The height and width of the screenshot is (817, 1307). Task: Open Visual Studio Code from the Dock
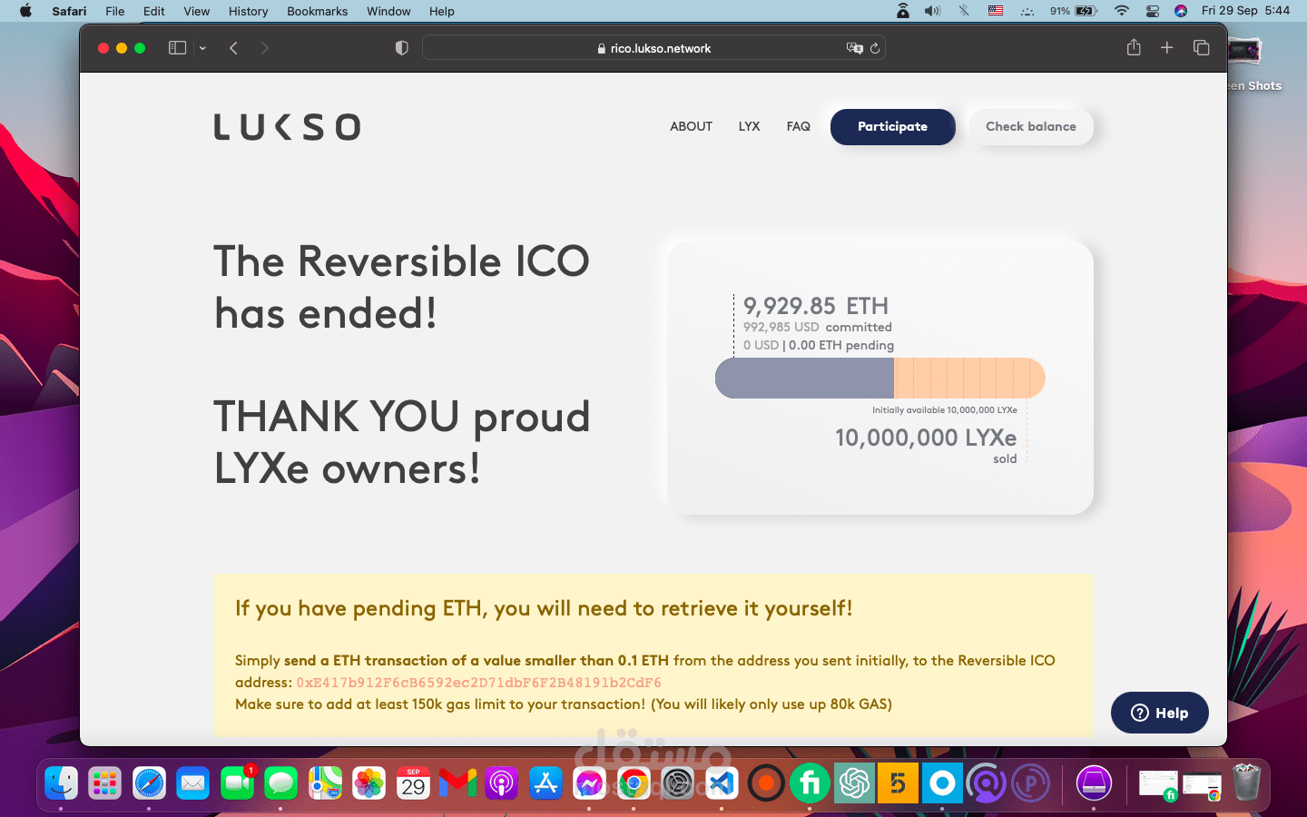point(722,783)
